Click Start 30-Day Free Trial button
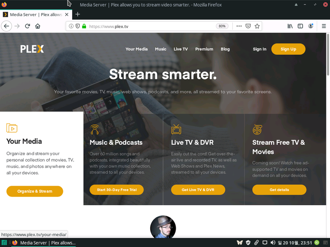 (x=116, y=190)
